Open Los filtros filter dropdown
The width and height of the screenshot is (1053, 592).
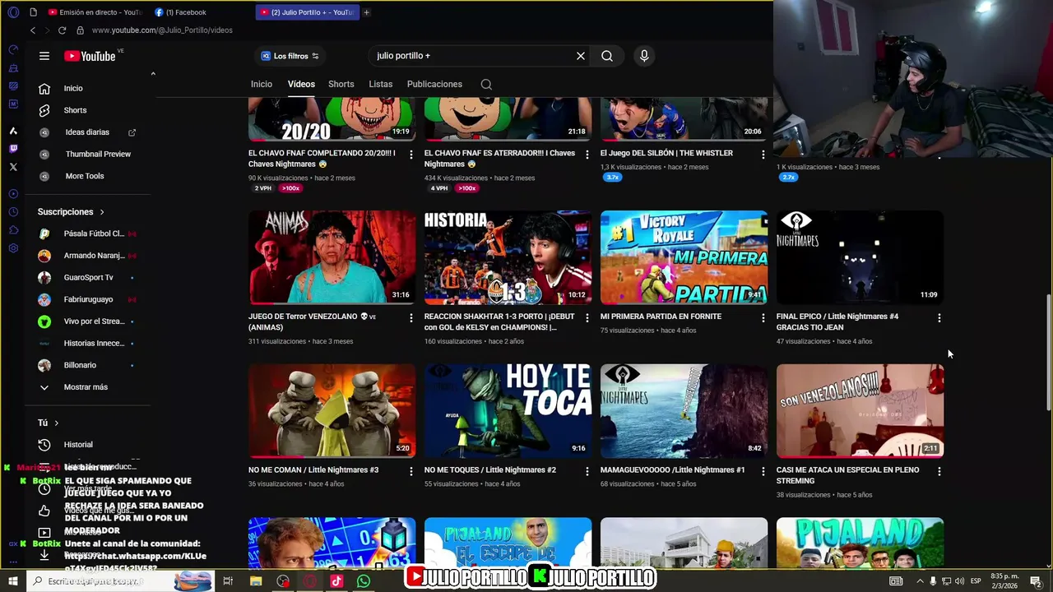pos(290,56)
